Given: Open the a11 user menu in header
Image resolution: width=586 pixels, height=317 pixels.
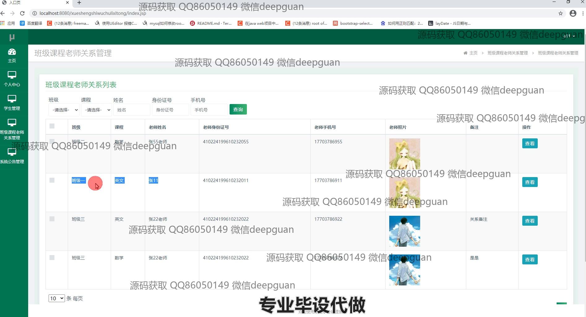Looking at the screenshot, I should pos(569,36).
